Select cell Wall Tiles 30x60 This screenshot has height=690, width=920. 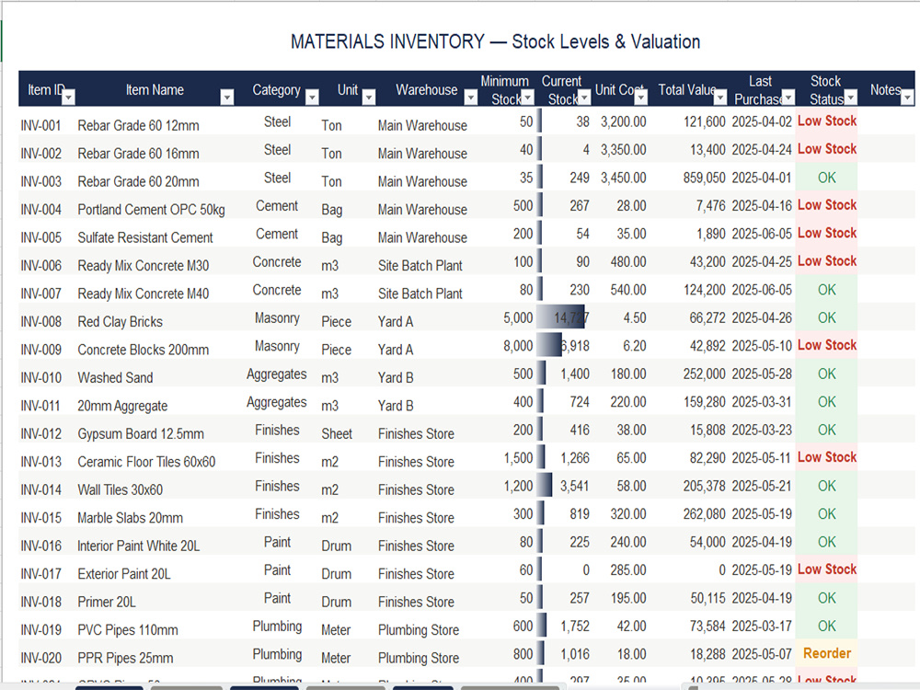point(121,490)
